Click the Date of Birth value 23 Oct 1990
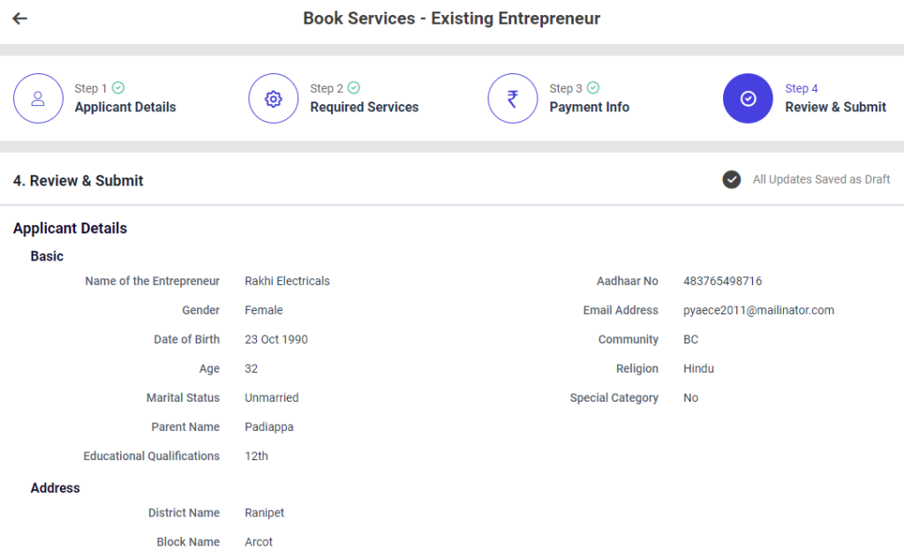 pos(276,340)
